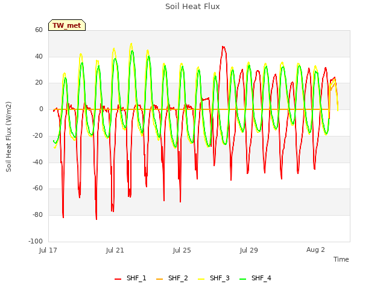This screenshot has width=386, height=290.
Task: Click the Jul 21 x-axis label
Action: pyautogui.click(x=115, y=250)
